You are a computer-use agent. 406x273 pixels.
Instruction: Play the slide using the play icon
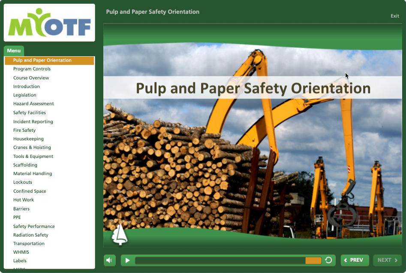127,260
